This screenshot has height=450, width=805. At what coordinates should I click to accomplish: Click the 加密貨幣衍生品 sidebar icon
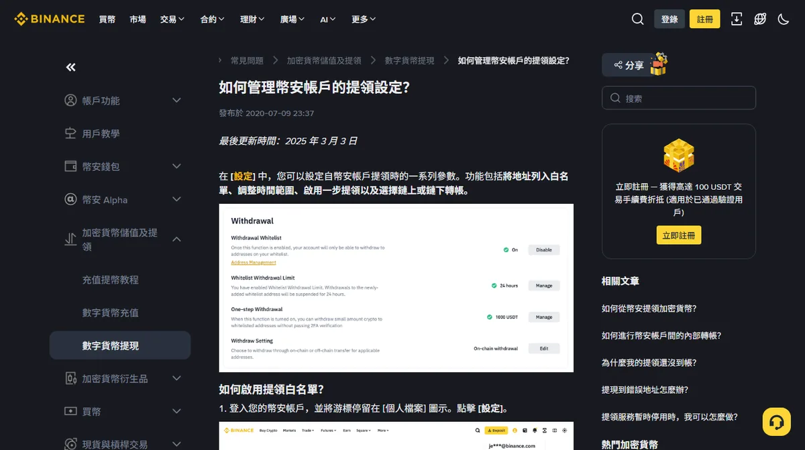coord(70,378)
